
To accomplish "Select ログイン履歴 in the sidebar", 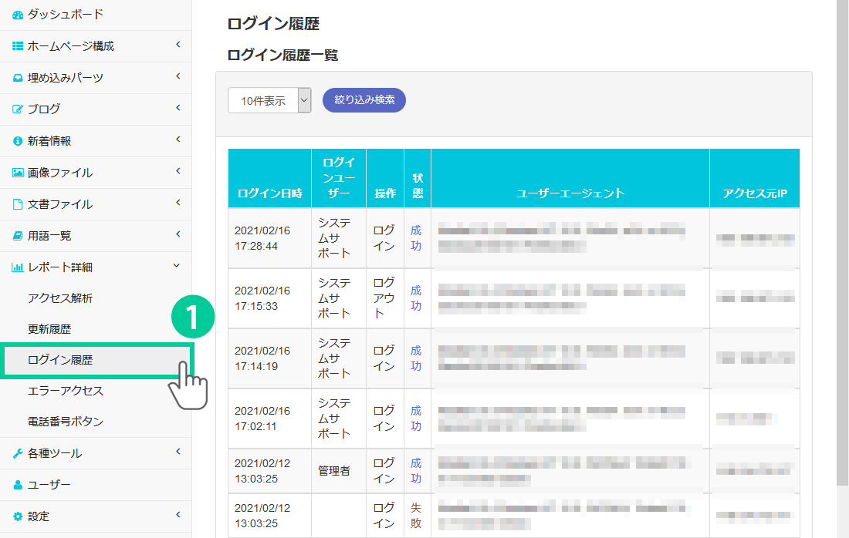I will click(x=60, y=360).
